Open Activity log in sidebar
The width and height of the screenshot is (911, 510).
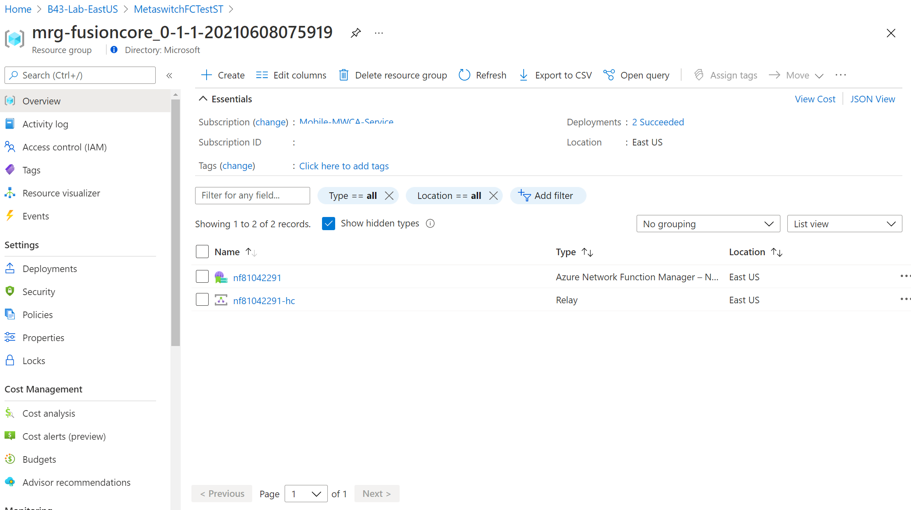(45, 124)
